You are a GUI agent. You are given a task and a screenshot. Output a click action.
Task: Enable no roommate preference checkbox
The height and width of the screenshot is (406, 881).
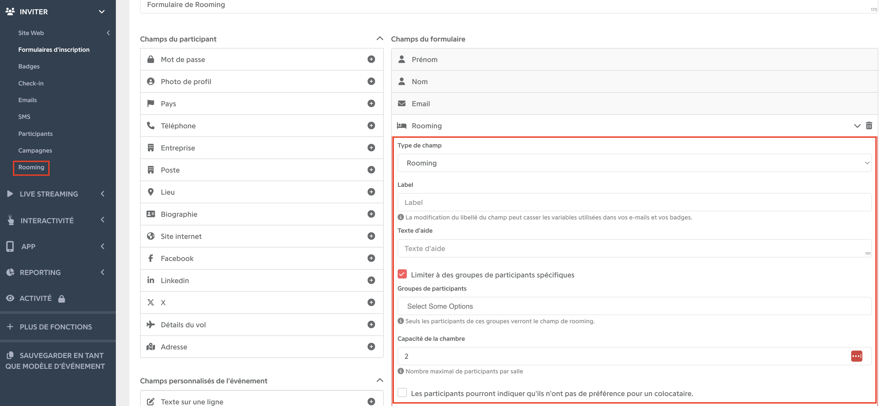402,393
